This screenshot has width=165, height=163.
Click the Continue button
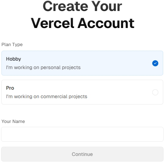pyautogui.click(x=82, y=154)
